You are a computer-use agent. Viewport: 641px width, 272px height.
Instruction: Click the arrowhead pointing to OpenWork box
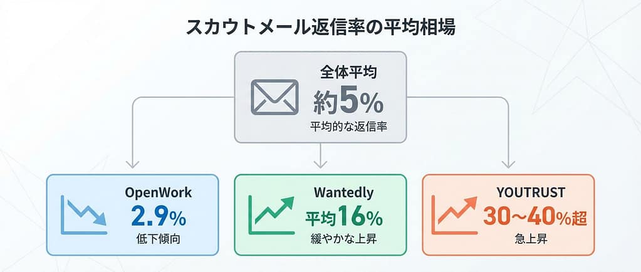(132, 164)
